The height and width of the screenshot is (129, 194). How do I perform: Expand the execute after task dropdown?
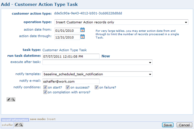[97, 62]
